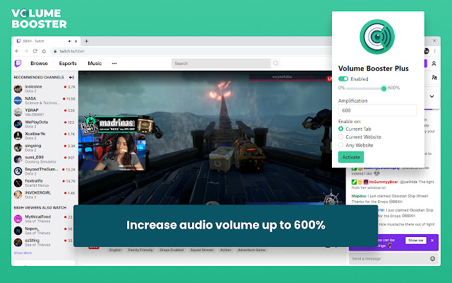
Task: Click the MythicalFood channel avatar
Action: coord(18,219)
